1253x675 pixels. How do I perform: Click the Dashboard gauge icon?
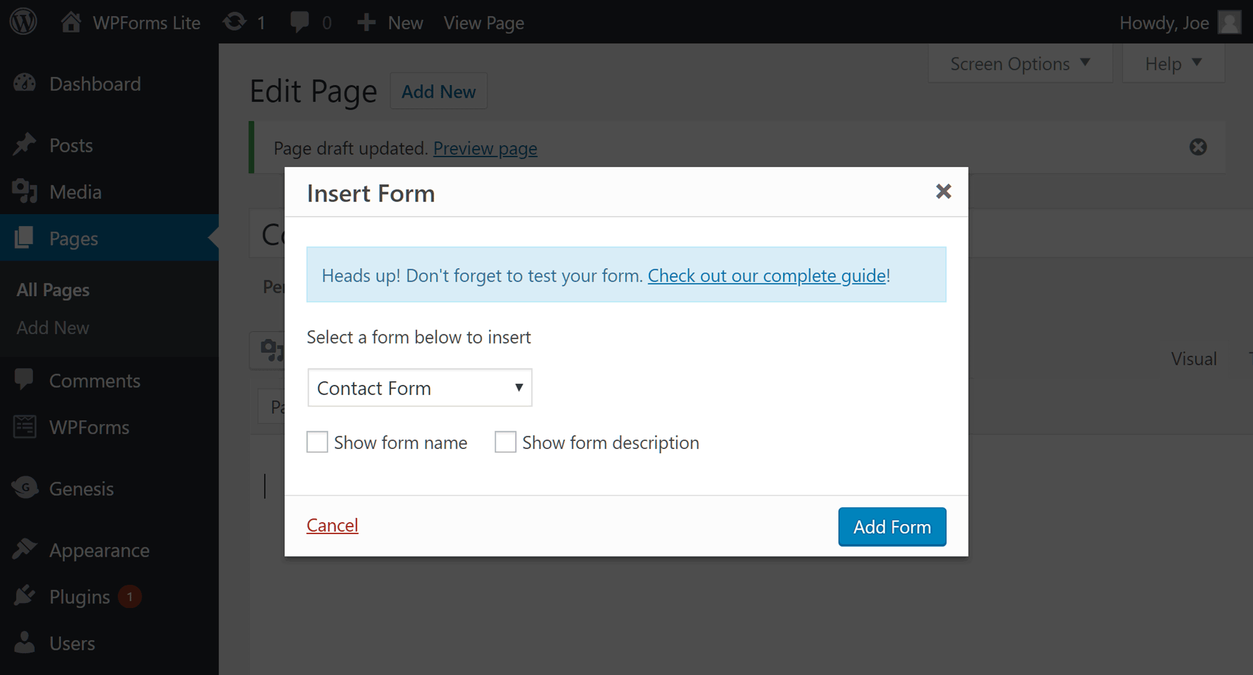click(x=25, y=83)
